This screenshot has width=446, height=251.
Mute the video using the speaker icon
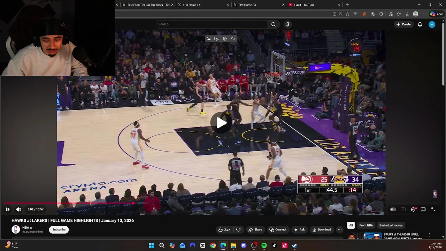18,210
